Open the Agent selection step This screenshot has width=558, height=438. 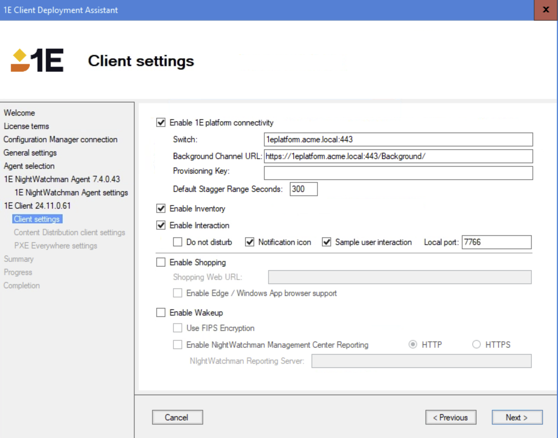[29, 166]
